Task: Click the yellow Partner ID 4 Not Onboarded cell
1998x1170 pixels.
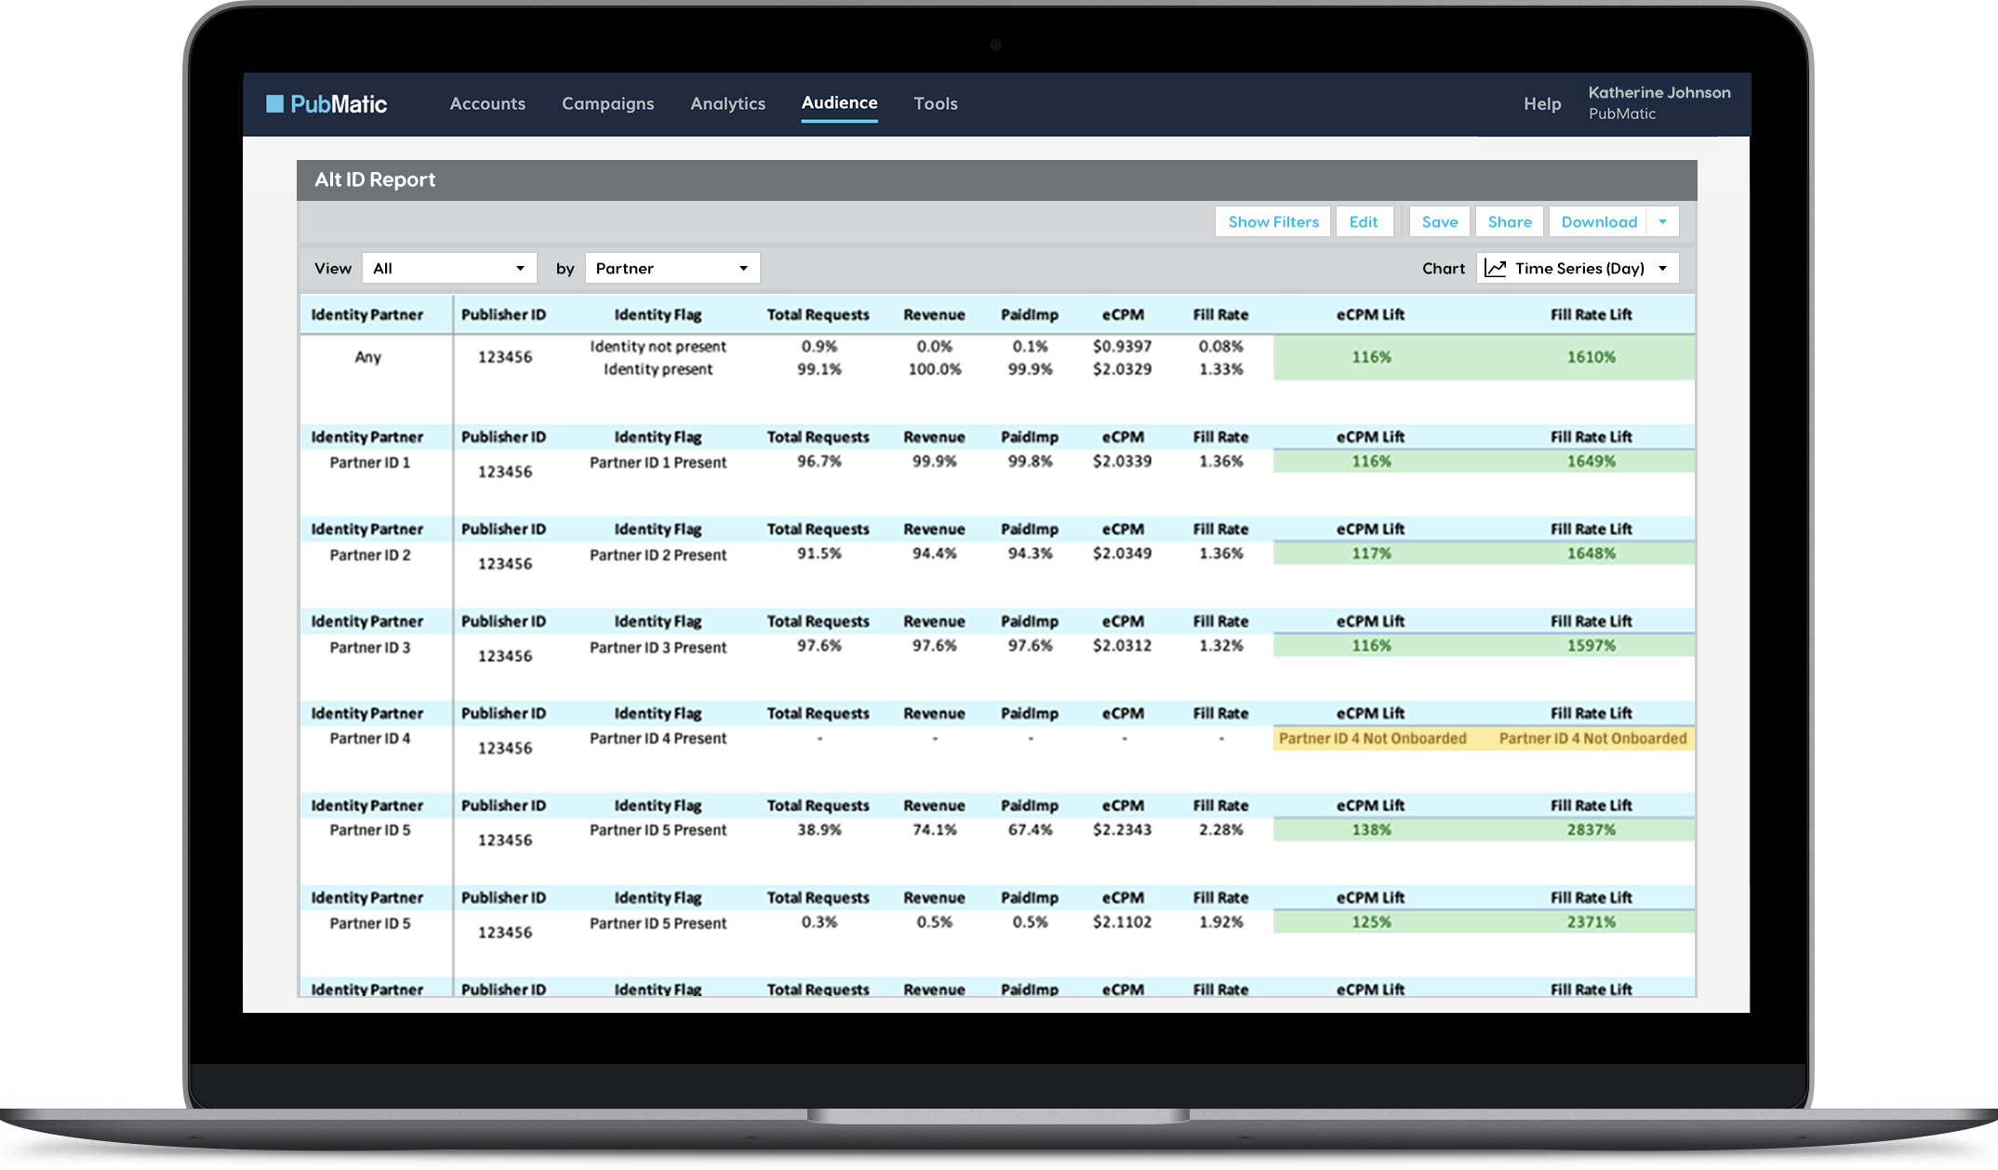Action: pos(1372,738)
